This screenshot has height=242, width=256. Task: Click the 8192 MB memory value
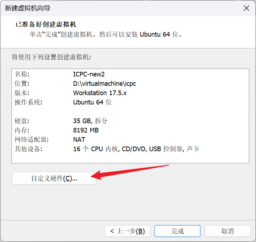[86, 130]
